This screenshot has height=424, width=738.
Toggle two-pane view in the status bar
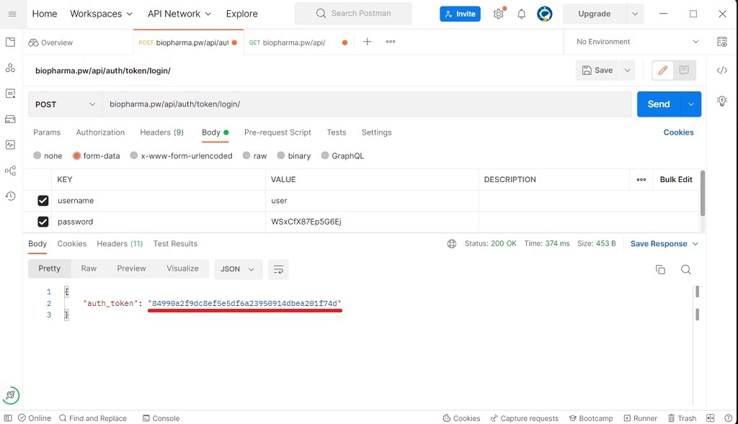point(710,418)
